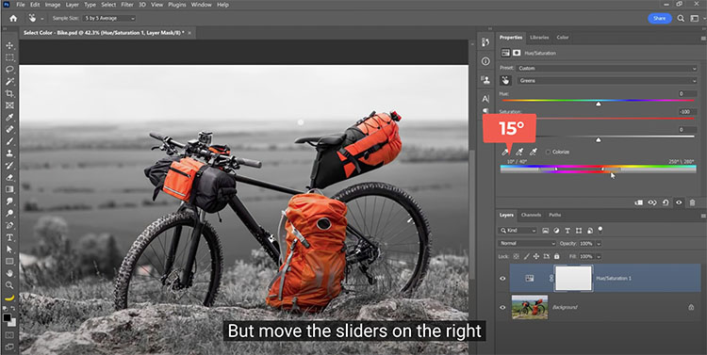The image size is (707, 355).
Task: Hide the Background layer
Action: 502,307
